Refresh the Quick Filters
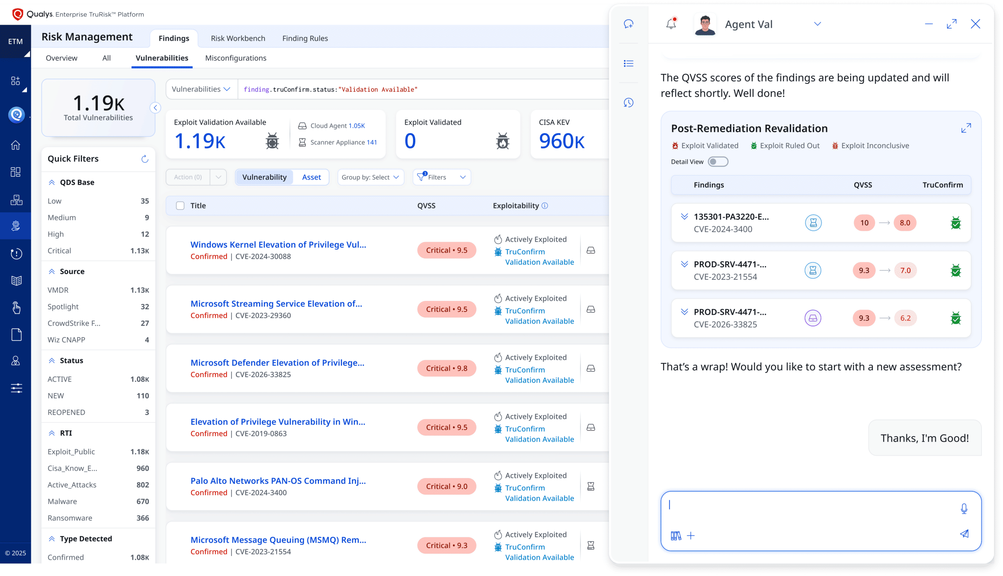 tap(145, 159)
